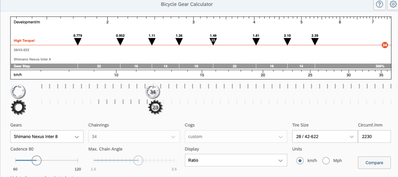
Task: Click the Circumf./mm input field
Action: coord(374,137)
